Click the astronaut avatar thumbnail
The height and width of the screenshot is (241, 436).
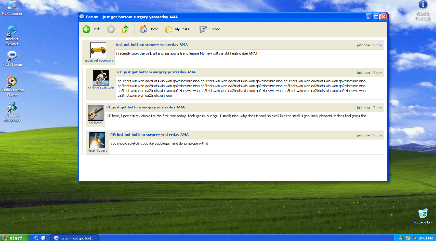coord(101,78)
